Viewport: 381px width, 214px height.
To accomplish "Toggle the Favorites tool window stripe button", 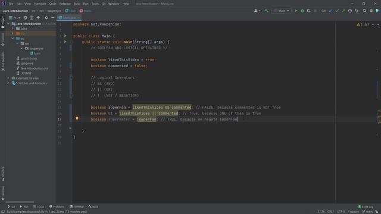I will [3, 193].
